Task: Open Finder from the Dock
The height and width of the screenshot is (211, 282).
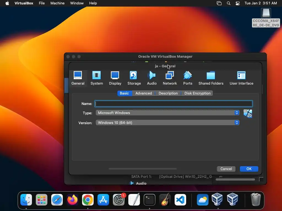Action: [x=26, y=200]
